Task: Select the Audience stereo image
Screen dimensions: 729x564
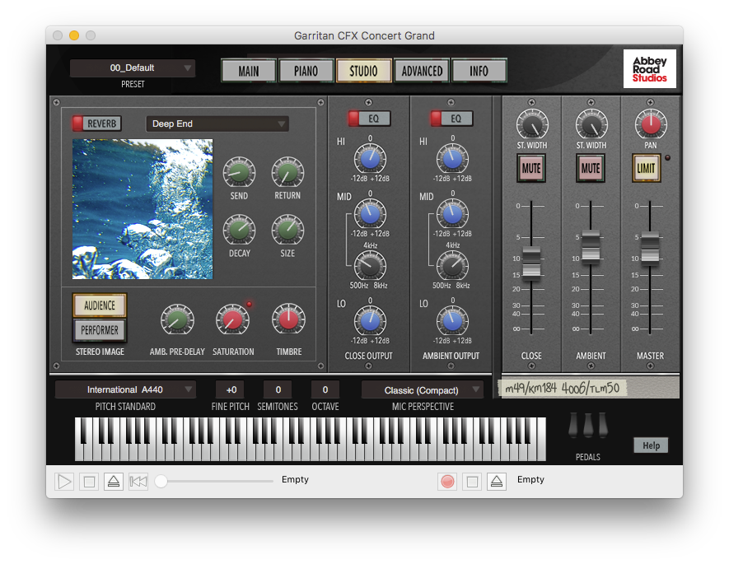Action: click(x=100, y=305)
